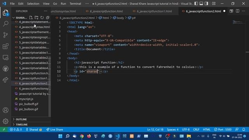The image size is (249, 140).
Task: Change the CRLF end-of-line sequence
Action: pos(196,129)
